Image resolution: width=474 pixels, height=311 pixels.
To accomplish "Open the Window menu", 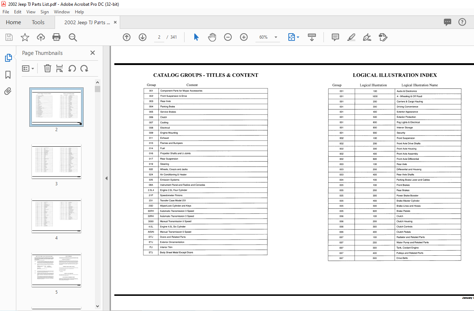I will click(x=62, y=12).
